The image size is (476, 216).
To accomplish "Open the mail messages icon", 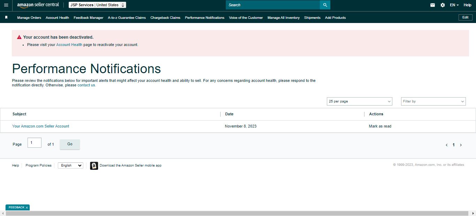I will 432,5.
